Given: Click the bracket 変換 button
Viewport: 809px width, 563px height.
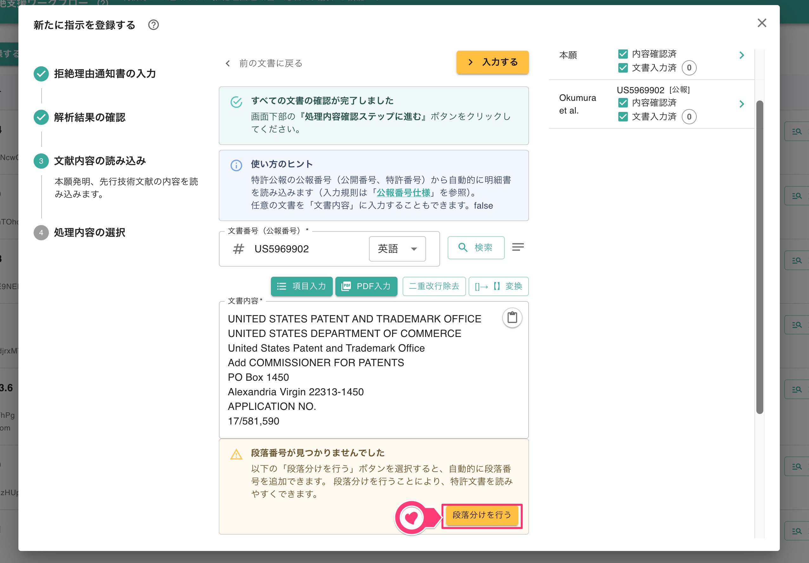Looking at the screenshot, I should pyautogui.click(x=498, y=286).
